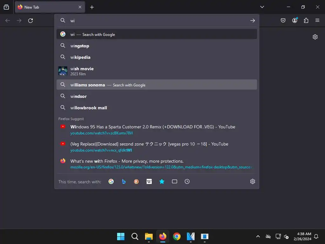
Task: Search this time with Wikipedia
Action: [149, 181]
